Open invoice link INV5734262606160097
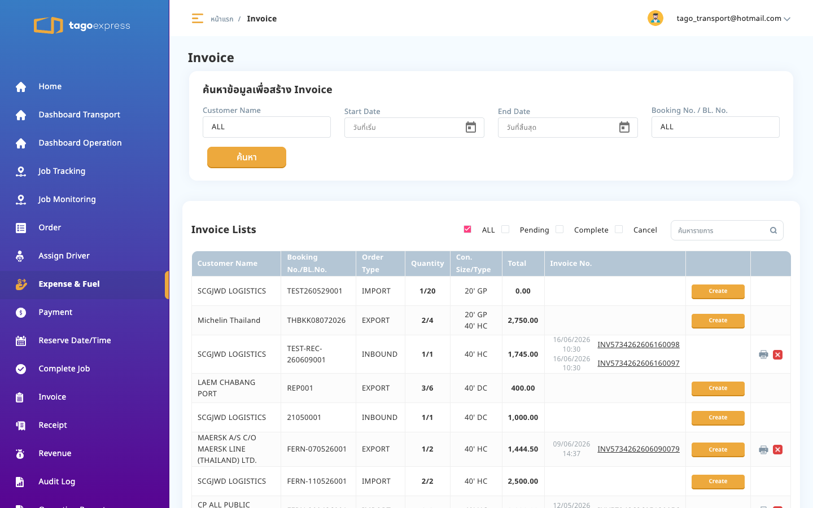Screen dimensions: 813x508 (x=639, y=363)
